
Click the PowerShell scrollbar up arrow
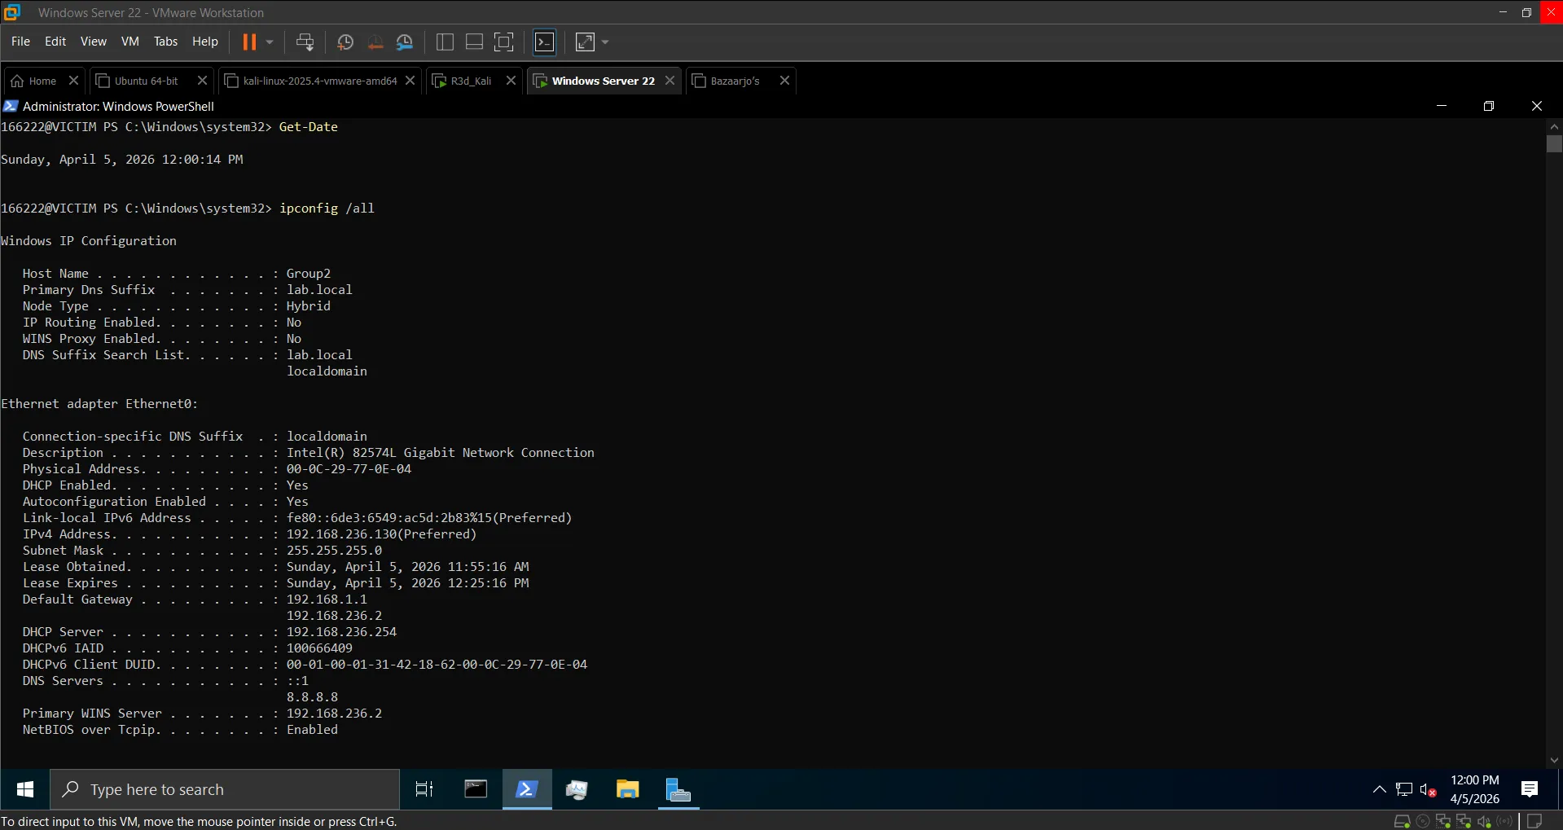point(1554,126)
